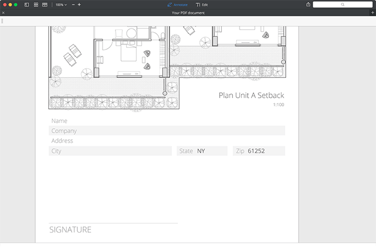The image size is (376, 247).
Task: Close the current document tab
Action: coord(3,13)
